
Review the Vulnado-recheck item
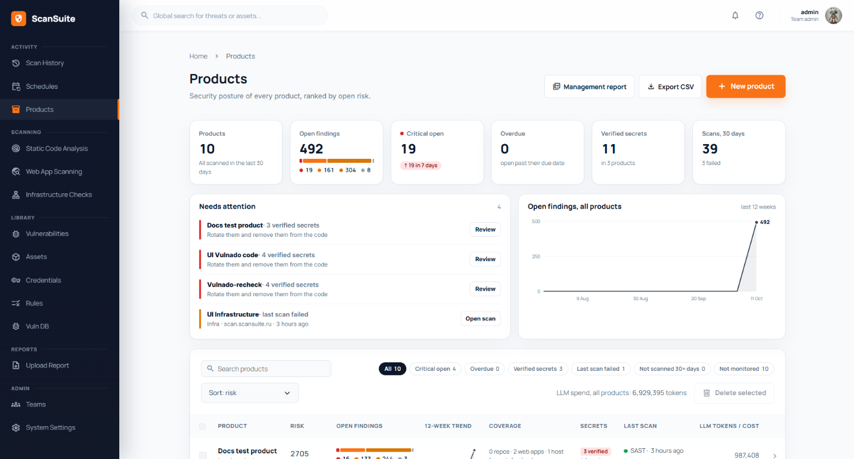coord(485,289)
